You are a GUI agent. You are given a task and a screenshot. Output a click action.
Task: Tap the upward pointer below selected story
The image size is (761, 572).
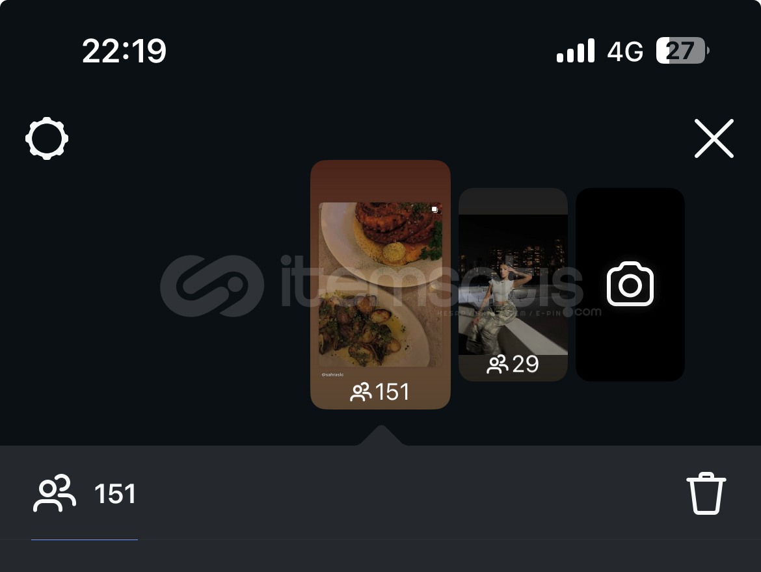(381, 435)
